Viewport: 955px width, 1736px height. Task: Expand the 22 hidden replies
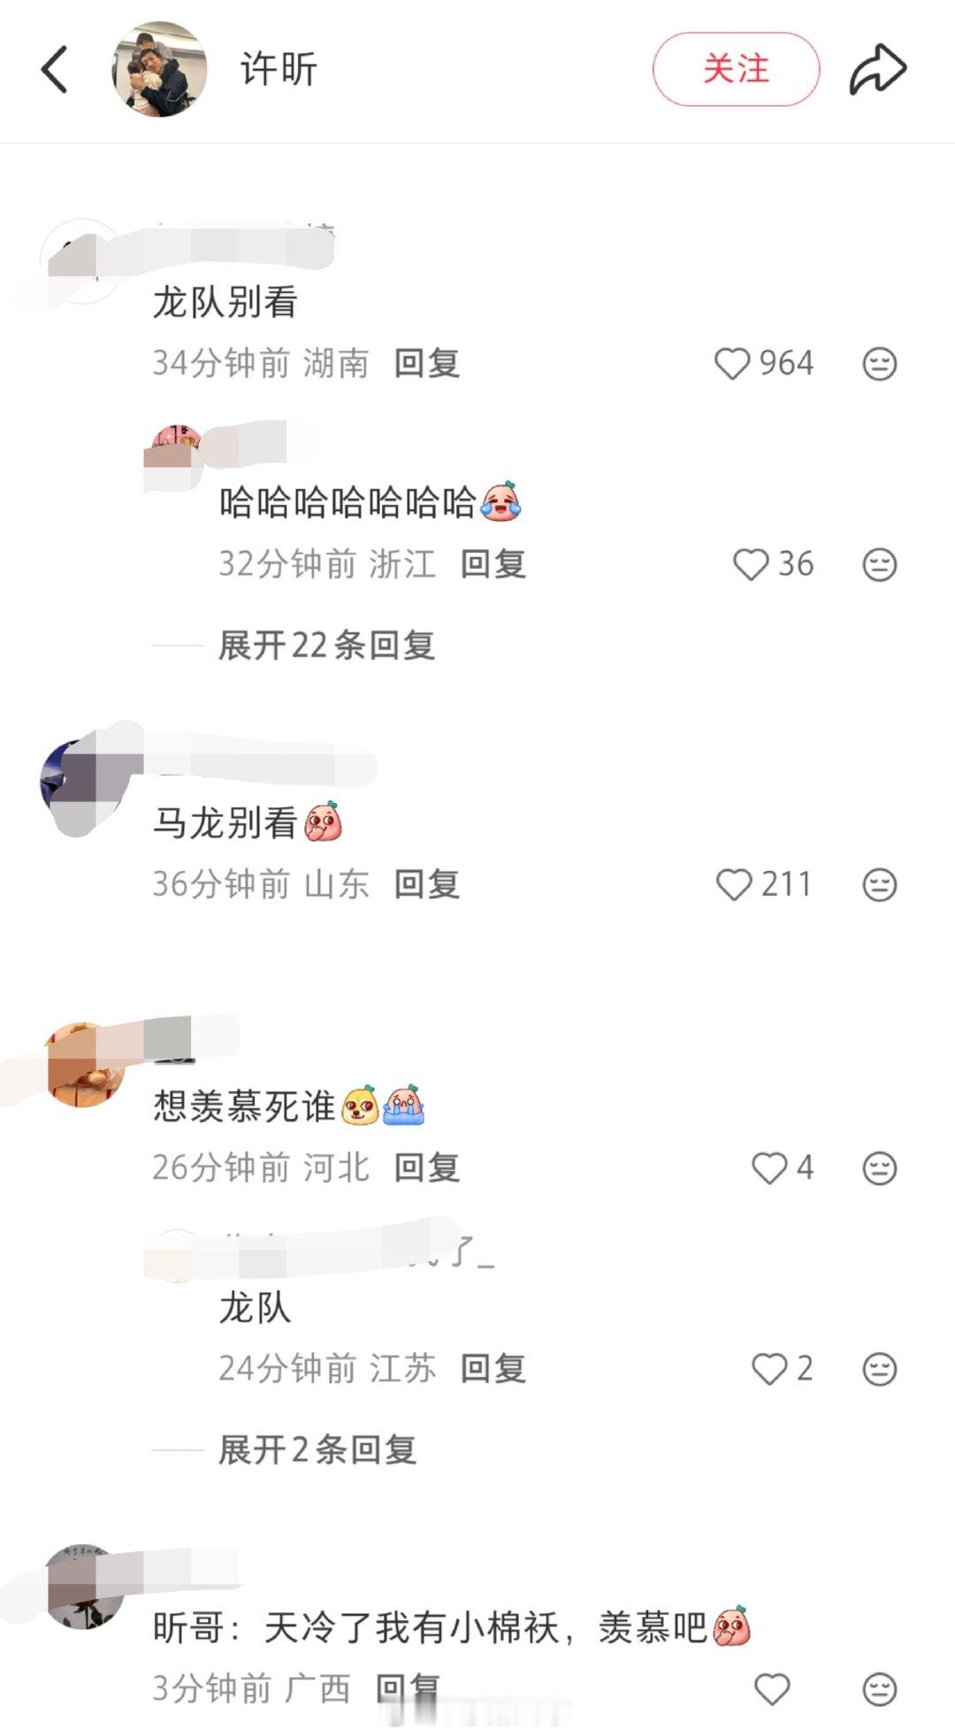326,646
